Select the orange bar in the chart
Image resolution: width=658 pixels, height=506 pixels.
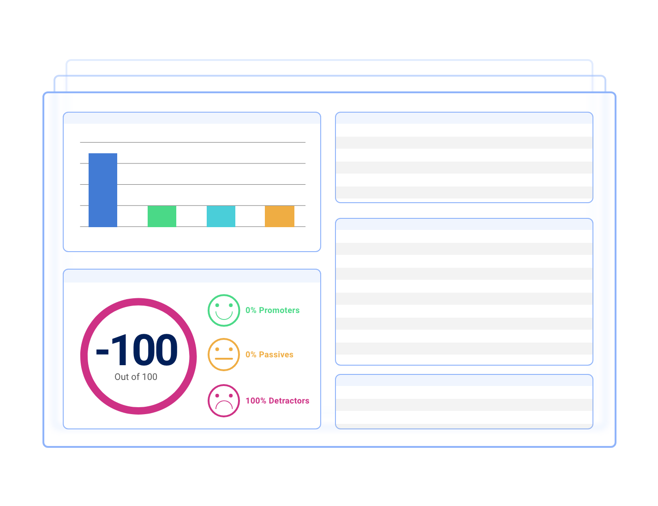point(280,216)
